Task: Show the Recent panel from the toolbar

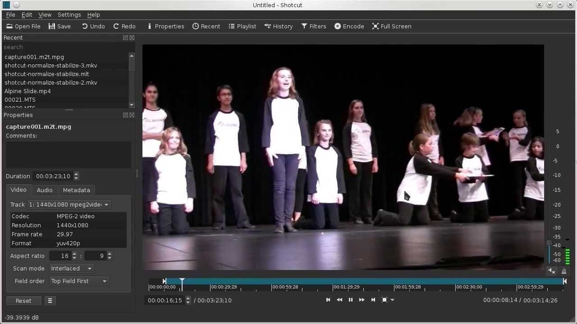Action: 206,26
